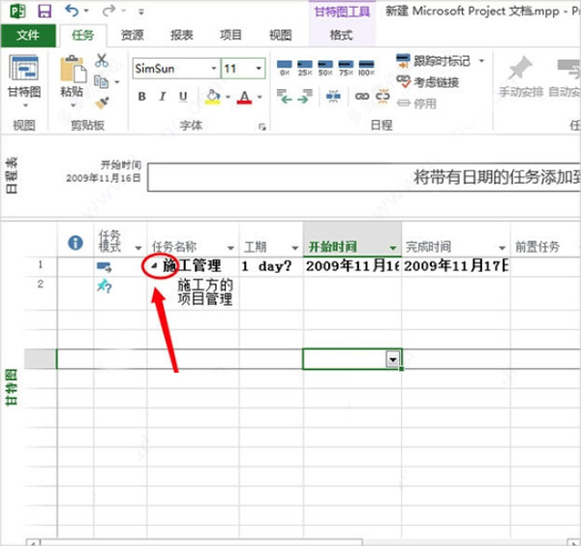Click the Format Painter brush icon

pyautogui.click(x=102, y=103)
